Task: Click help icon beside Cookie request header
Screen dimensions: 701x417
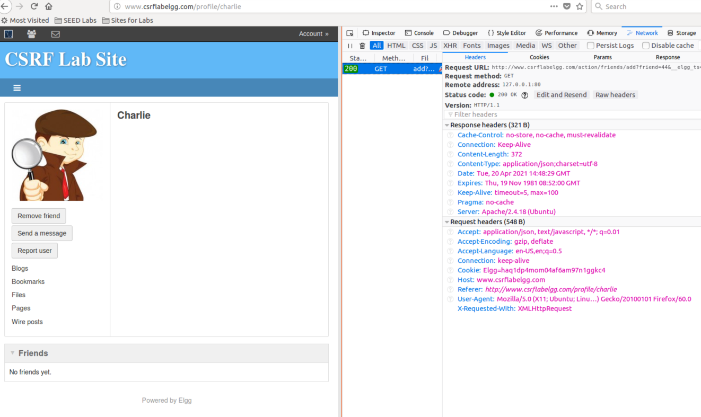Action: pos(451,270)
